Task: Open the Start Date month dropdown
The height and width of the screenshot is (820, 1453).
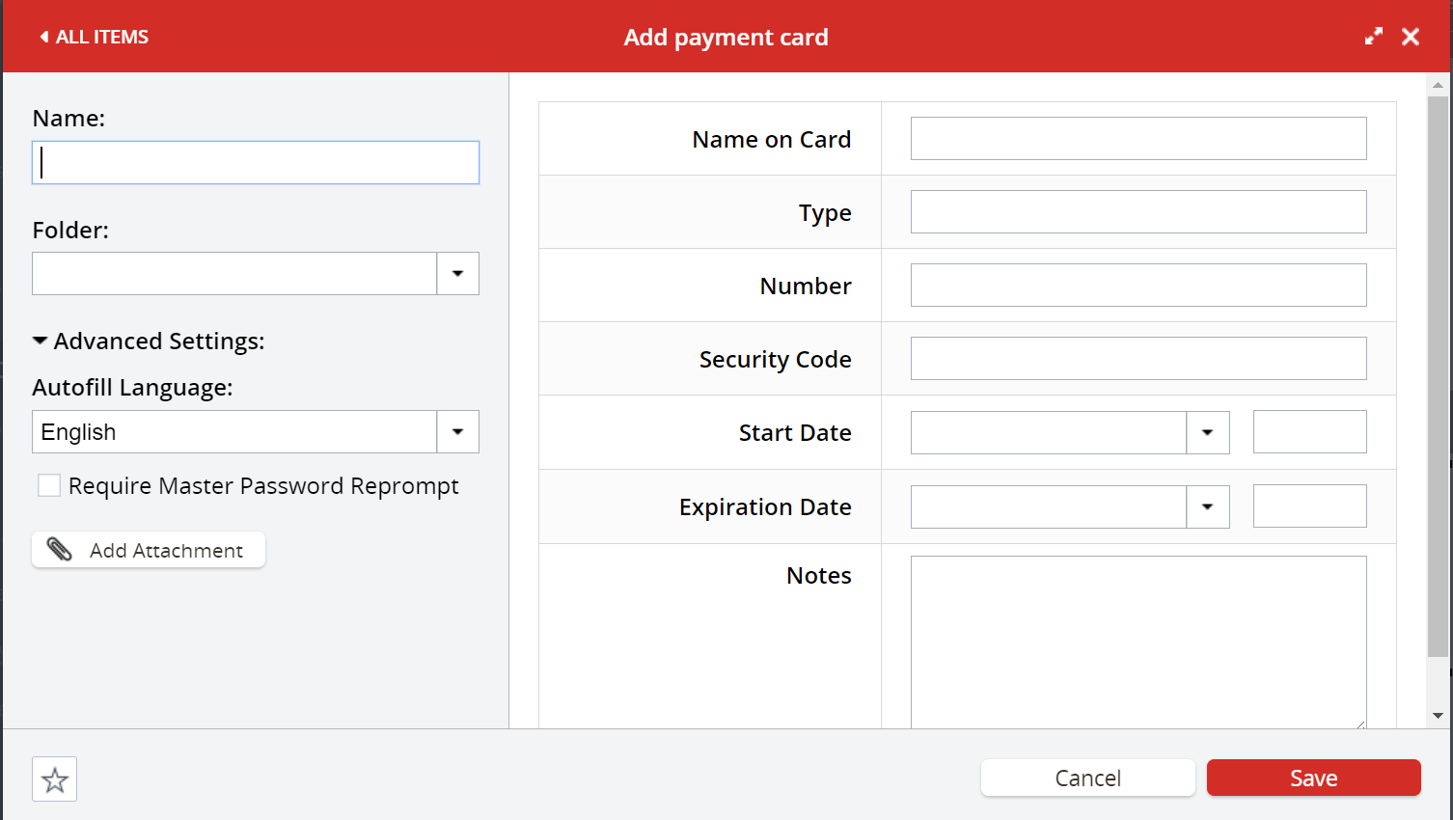Action: point(1207,431)
